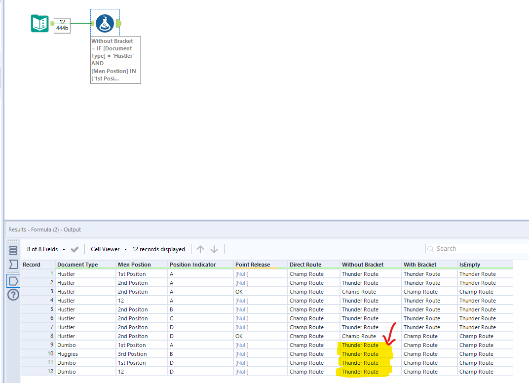Click the Formula tool output anchor
Image resolution: width=529 pixels, height=383 pixels.
pyautogui.click(x=119, y=23)
